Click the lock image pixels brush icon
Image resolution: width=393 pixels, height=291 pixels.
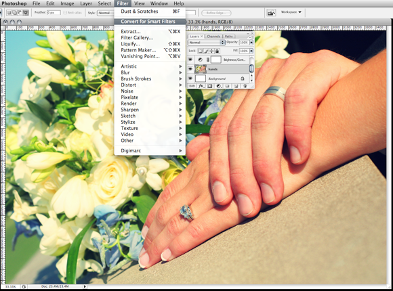(206, 51)
